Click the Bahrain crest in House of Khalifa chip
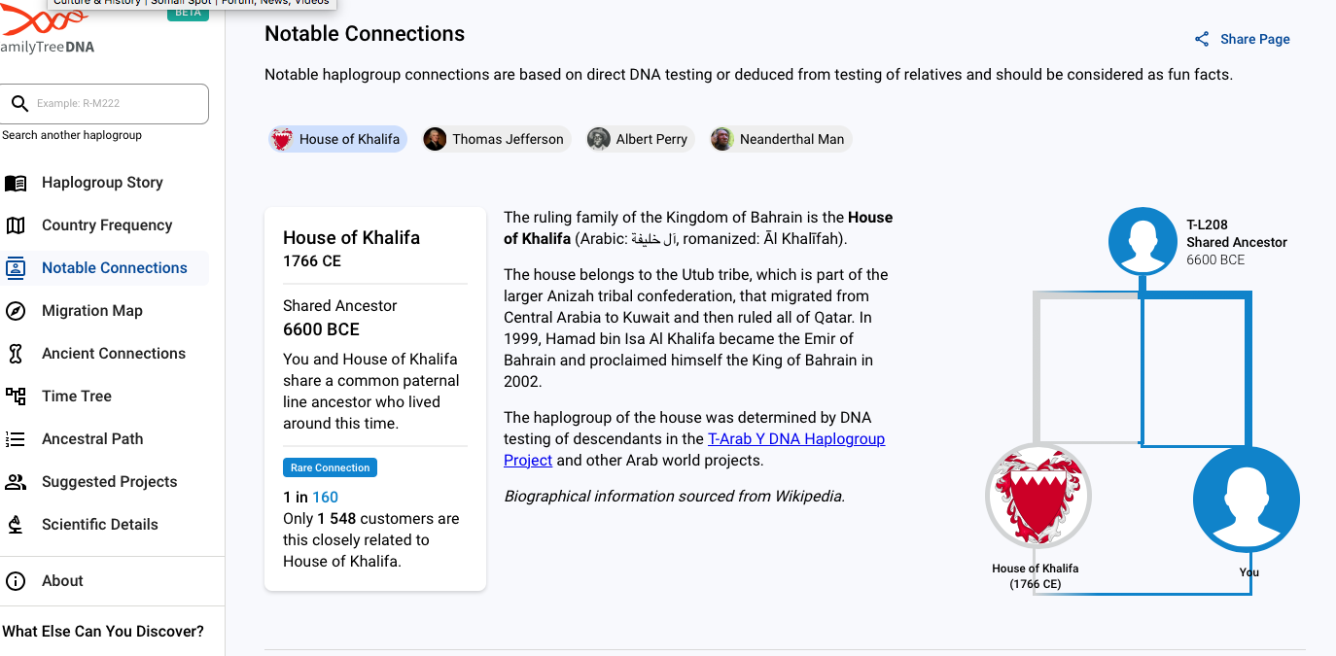The width and height of the screenshot is (1336, 656). [x=282, y=139]
